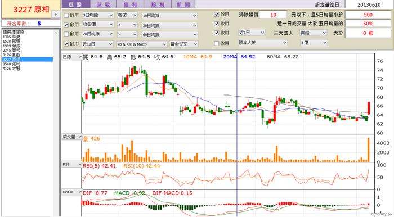Open the 收盤價 dropdown
This screenshot has height=217, width=394.
98,25
